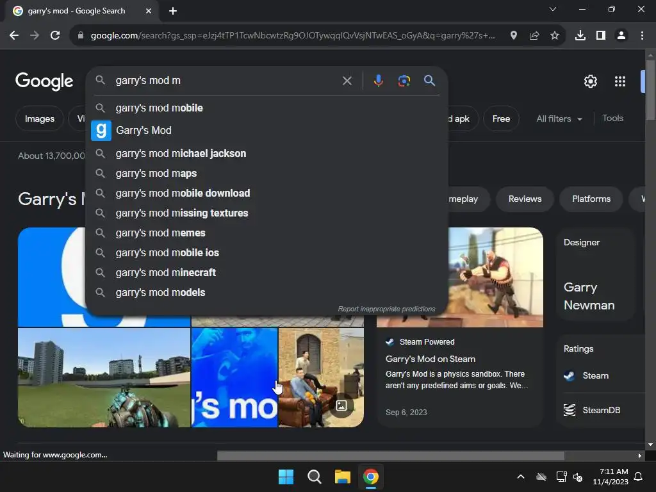Toggle the Chrome side panel

pyautogui.click(x=601, y=36)
